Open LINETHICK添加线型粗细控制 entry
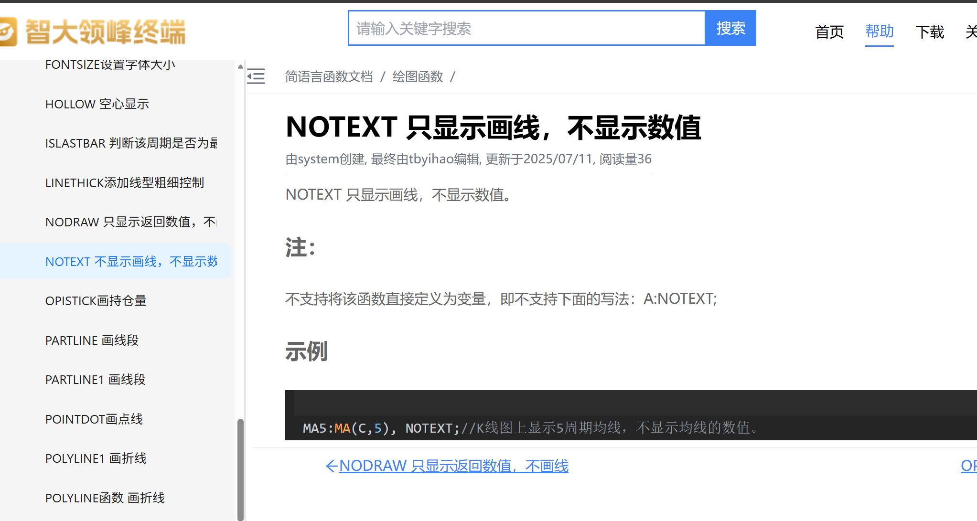The width and height of the screenshot is (977, 521). pos(124,183)
